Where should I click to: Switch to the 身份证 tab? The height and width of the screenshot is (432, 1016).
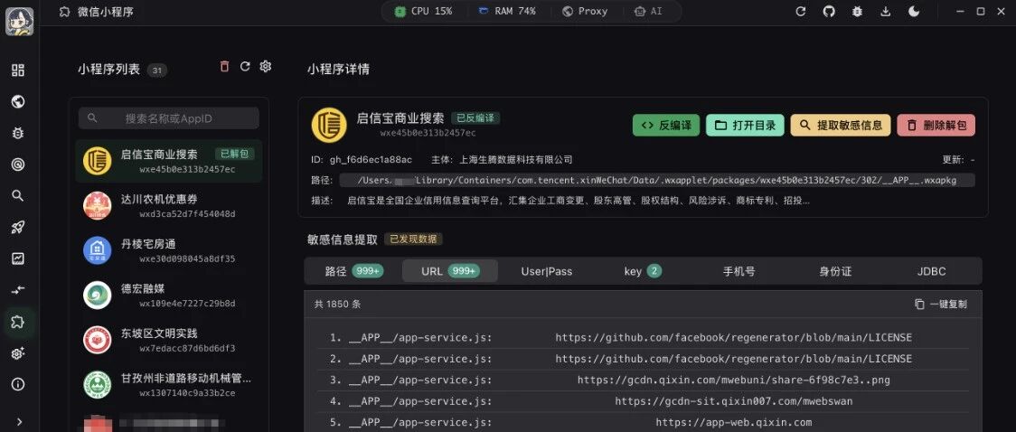tap(835, 271)
